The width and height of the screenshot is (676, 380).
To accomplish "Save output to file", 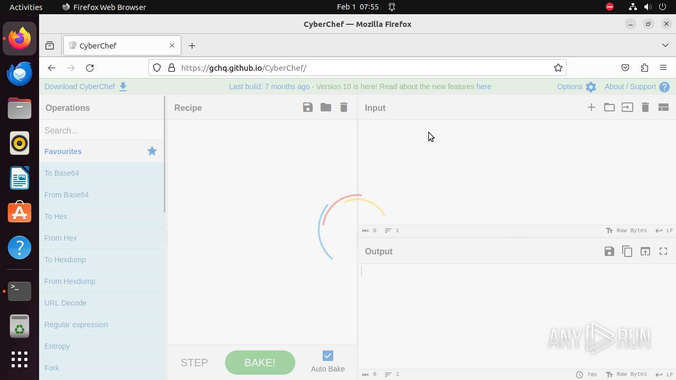I will tap(609, 251).
